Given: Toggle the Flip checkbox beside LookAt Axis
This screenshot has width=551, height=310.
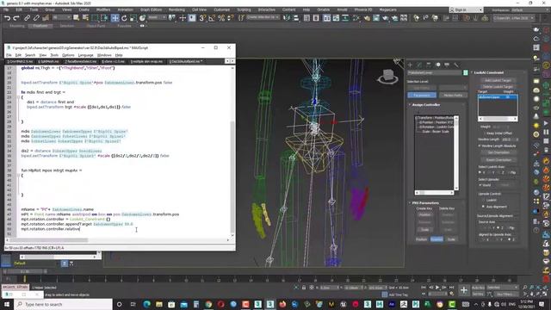Looking at the screenshot, I should coord(509,172).
